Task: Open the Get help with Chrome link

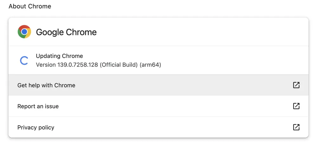Action: coord(46,85)
